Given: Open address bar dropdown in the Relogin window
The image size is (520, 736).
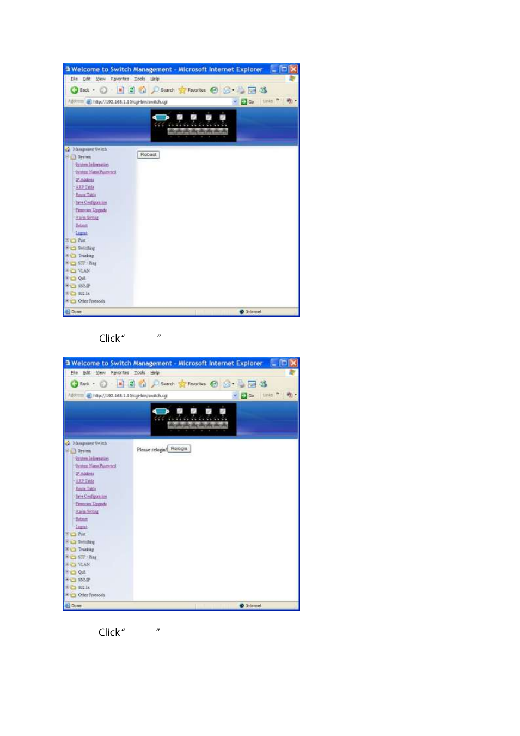Looking at the screenshot, I should 235,395.
